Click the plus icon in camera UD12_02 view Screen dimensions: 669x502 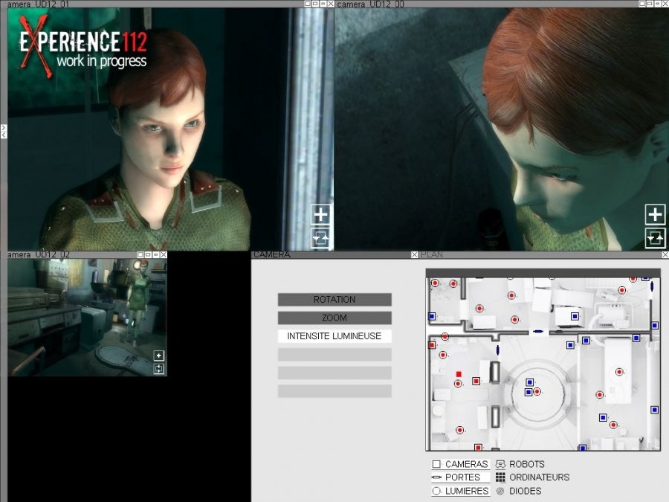pos(158,355)
